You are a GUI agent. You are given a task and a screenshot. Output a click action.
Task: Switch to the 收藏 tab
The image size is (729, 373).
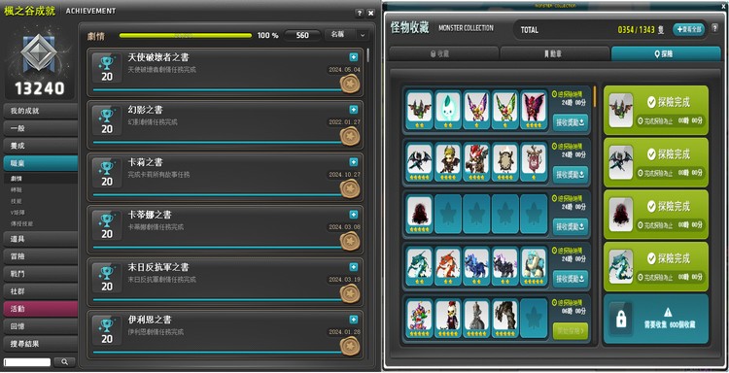click(x=443, y=53)
